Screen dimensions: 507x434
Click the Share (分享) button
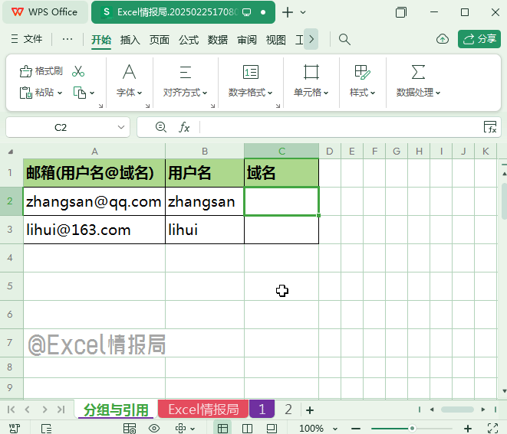click(x=479, y=39)
